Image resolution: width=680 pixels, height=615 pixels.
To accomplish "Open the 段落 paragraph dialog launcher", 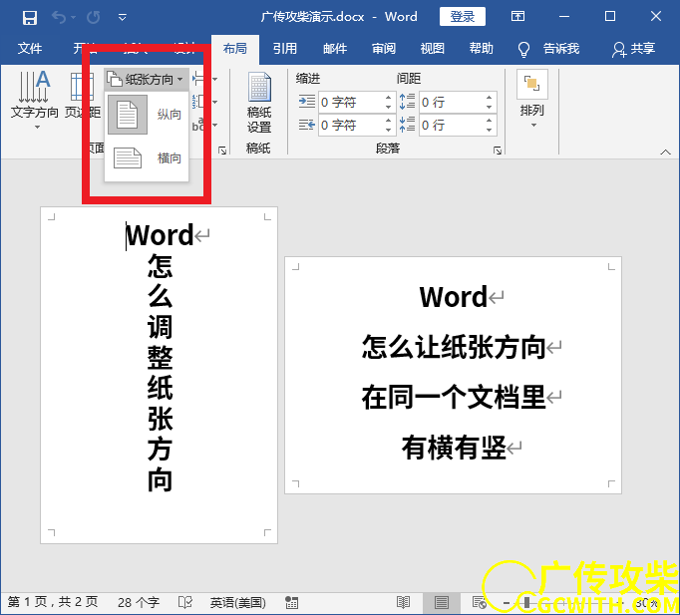I will click(x=498, y=151).
